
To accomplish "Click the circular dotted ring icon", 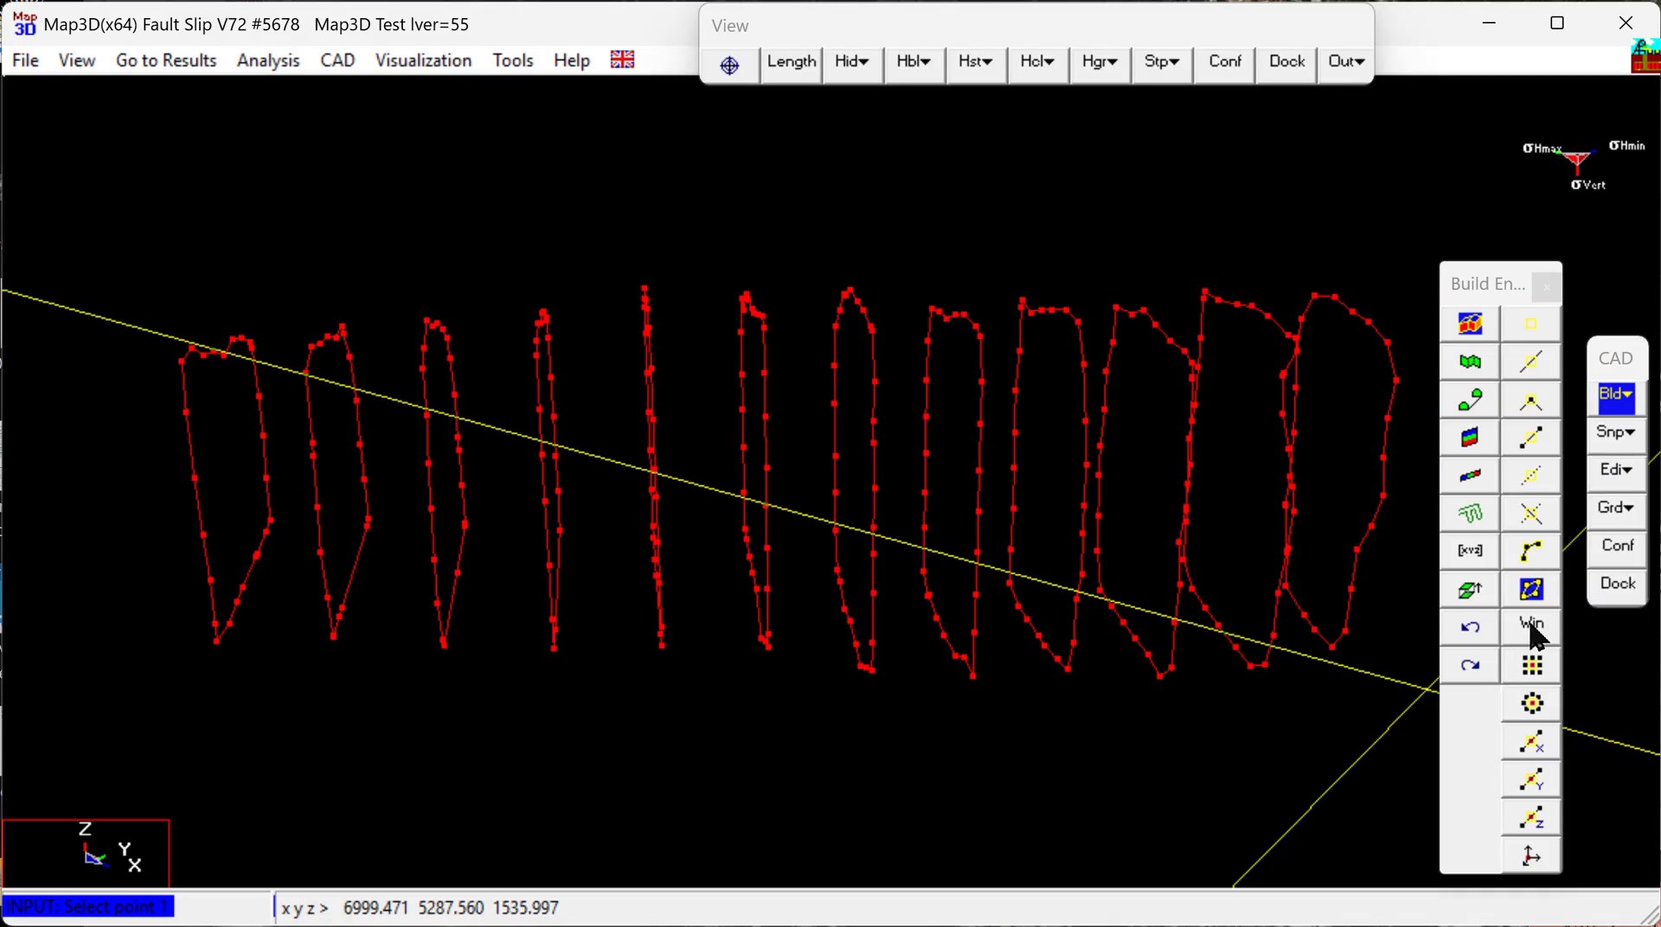I will click(x=1531, y=704).
